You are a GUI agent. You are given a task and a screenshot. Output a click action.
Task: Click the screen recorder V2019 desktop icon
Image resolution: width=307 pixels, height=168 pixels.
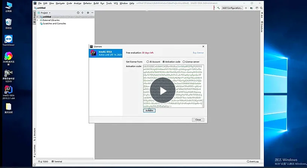(8, 76)
